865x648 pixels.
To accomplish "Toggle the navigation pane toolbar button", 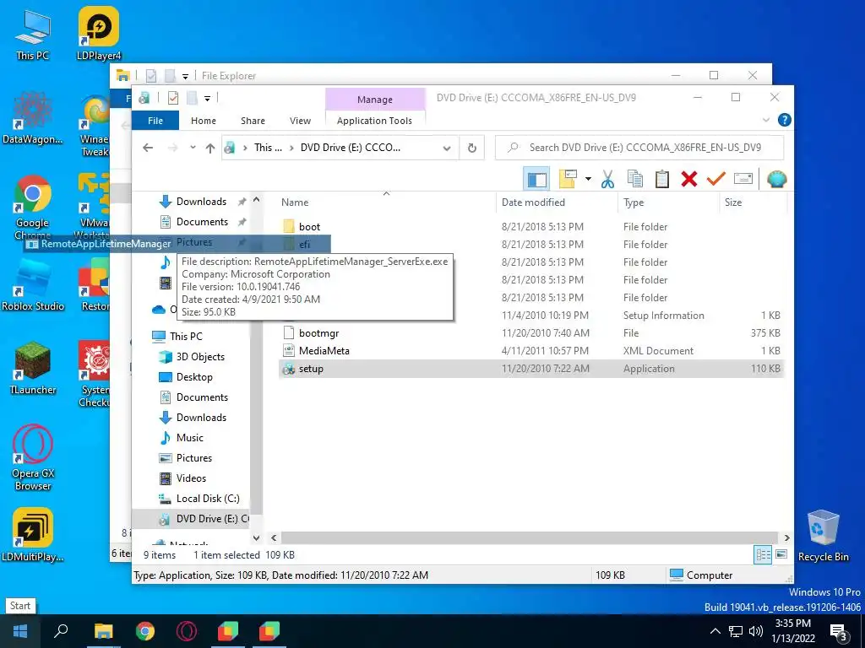I will (536, 179).
